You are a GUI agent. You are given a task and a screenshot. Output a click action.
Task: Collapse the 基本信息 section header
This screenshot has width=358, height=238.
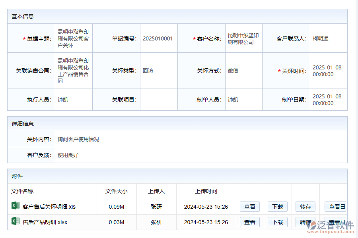click(x=177, y=17)
